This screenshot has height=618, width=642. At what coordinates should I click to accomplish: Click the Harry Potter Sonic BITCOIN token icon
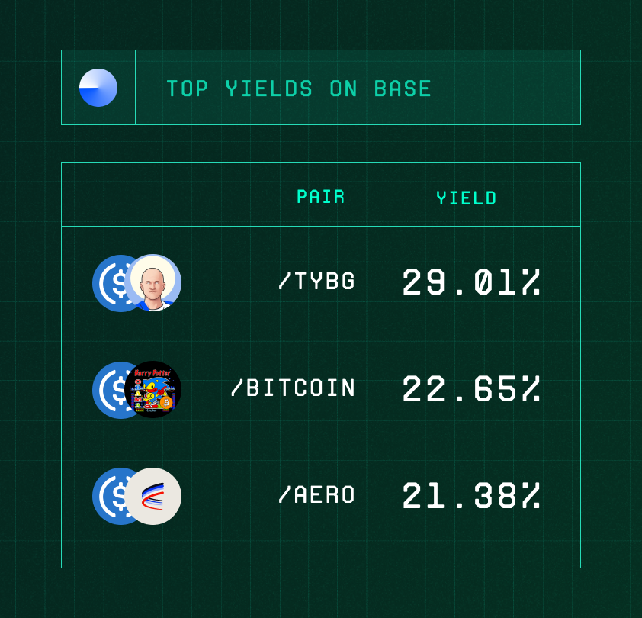(x=153, y=389)
